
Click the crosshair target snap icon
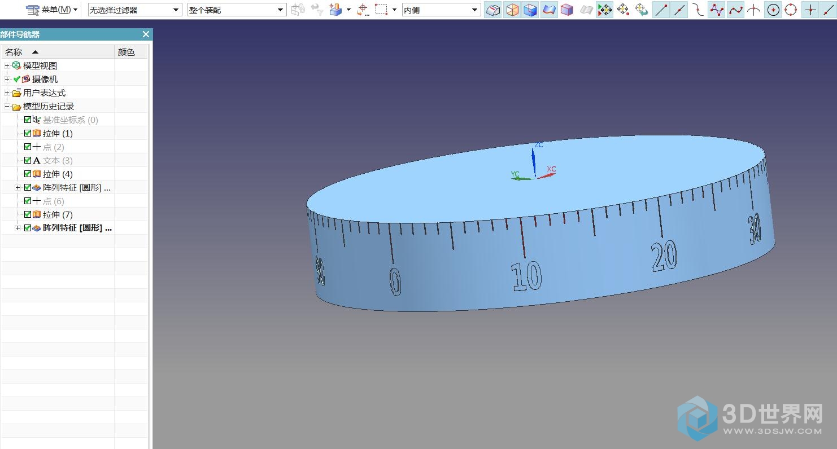pyautogui.click(x=363, y=10)
